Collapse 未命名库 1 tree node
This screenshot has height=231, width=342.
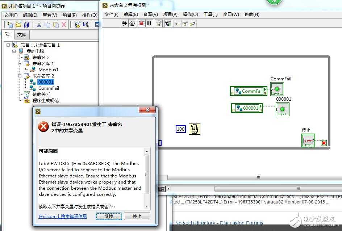point(20,63)
